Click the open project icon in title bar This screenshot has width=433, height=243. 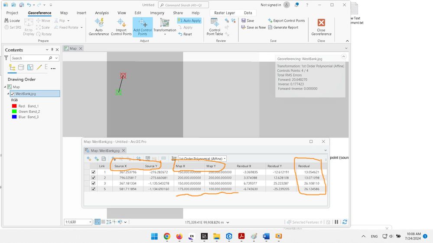[13, 5]
